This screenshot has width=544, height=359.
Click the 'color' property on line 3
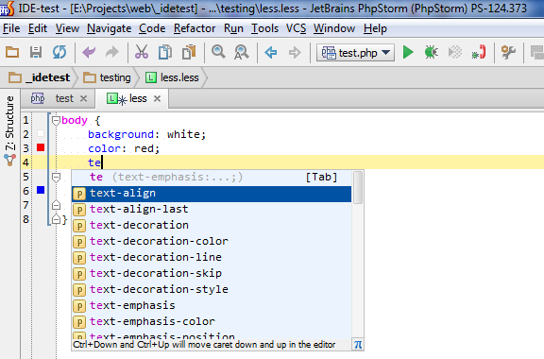pos(104,148)
